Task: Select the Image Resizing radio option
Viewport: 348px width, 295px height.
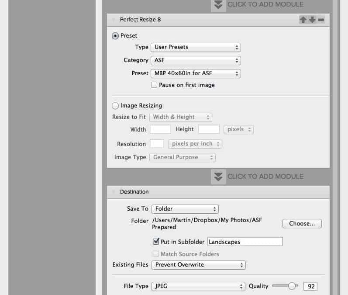Action: (x=115, y=106)
